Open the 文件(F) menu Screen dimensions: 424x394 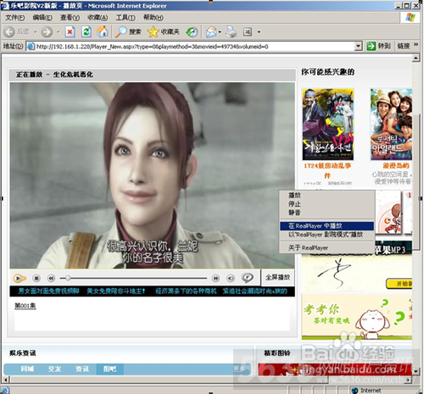[15, 18]
